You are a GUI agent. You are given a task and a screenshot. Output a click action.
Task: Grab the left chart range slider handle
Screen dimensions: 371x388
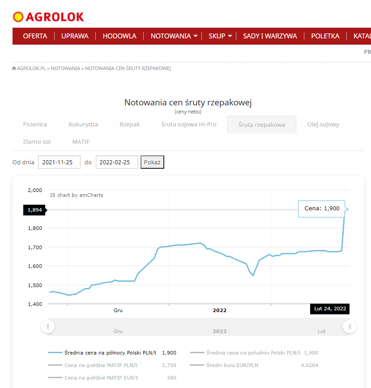click(48, 327)
